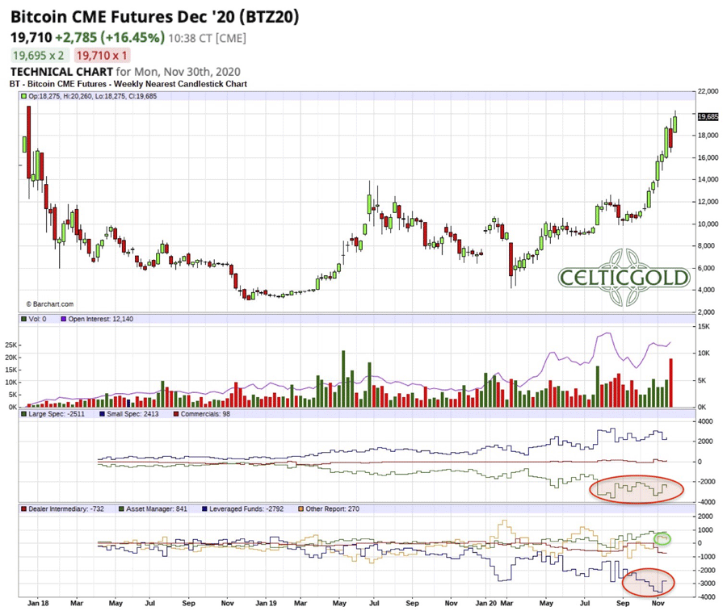Click the Asset Manager legend marker

[122, 508]
